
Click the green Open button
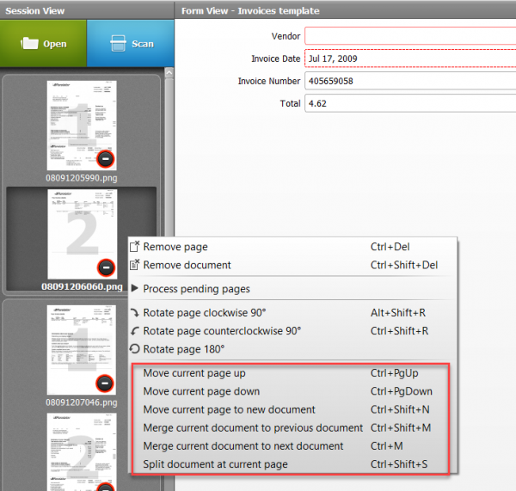coord(43,44)
